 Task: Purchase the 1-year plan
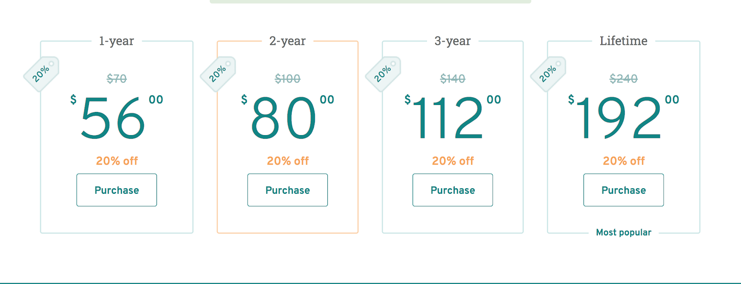(117, 190)
